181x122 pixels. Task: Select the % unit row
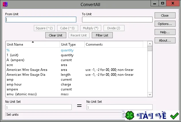[77, 50]
